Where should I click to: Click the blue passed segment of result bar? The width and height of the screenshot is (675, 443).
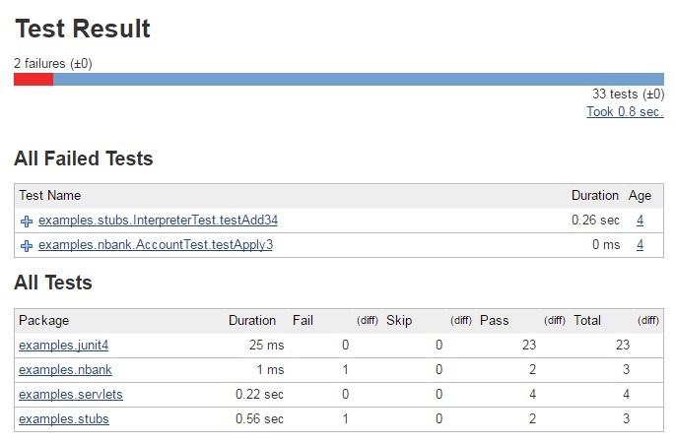click(359, 79)
